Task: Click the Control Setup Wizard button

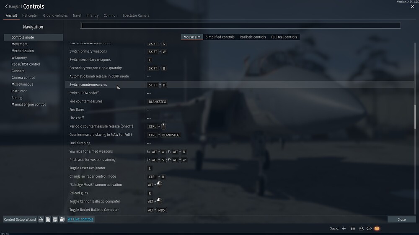Action: (x=20, y=220)
